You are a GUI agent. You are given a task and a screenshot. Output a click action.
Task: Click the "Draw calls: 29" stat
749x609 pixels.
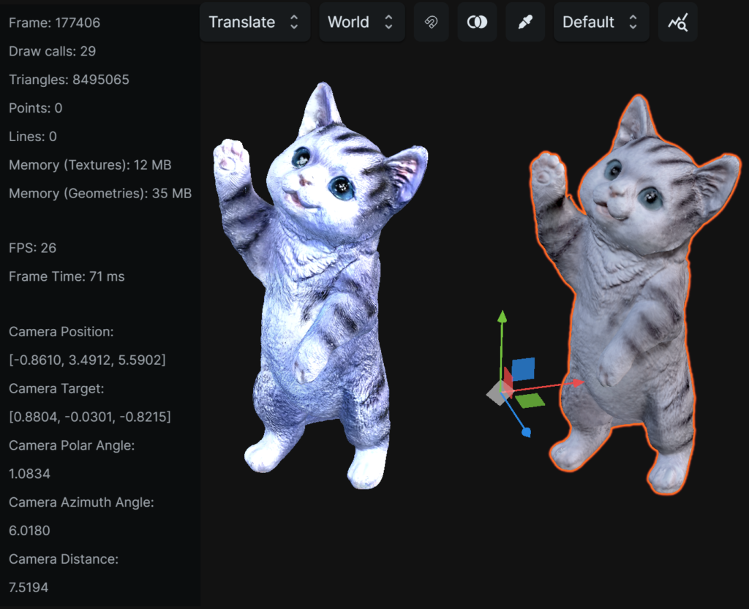click(52, 51)
